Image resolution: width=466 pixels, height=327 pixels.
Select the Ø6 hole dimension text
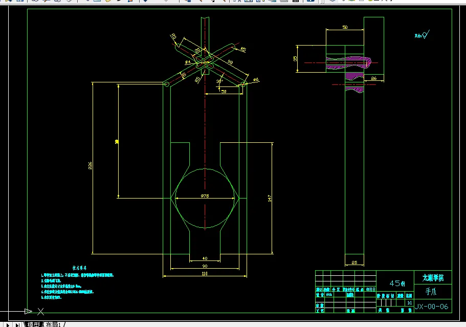pos(256,80)
